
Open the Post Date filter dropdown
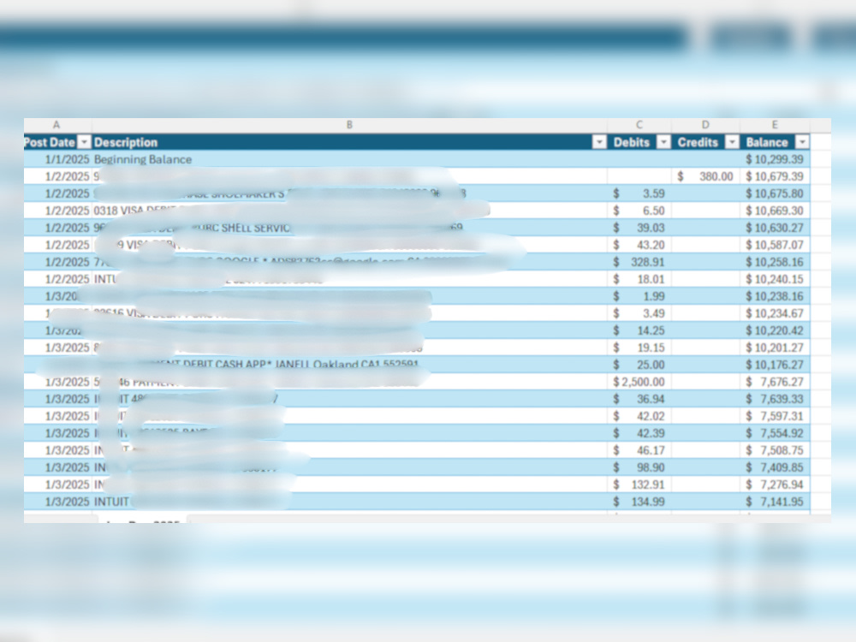[x=84, y=142]
